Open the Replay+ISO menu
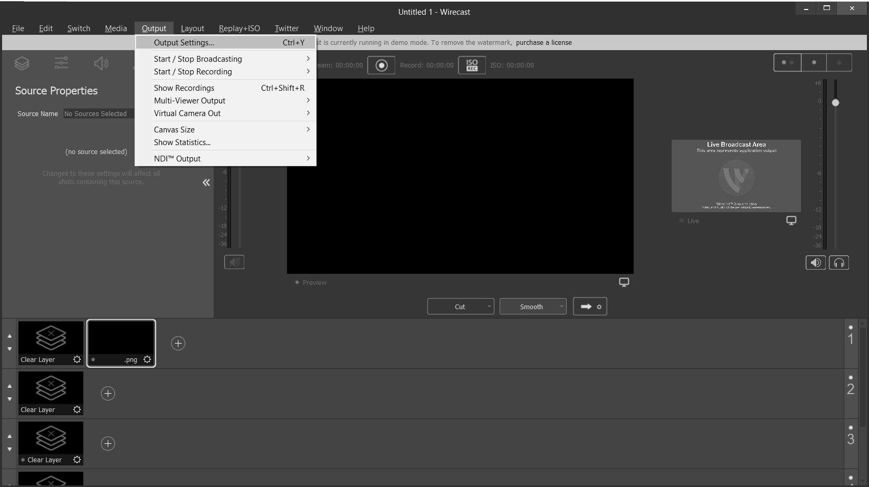Image resolution: width=869 pixels, height=487 pixels. click(240, 28)
